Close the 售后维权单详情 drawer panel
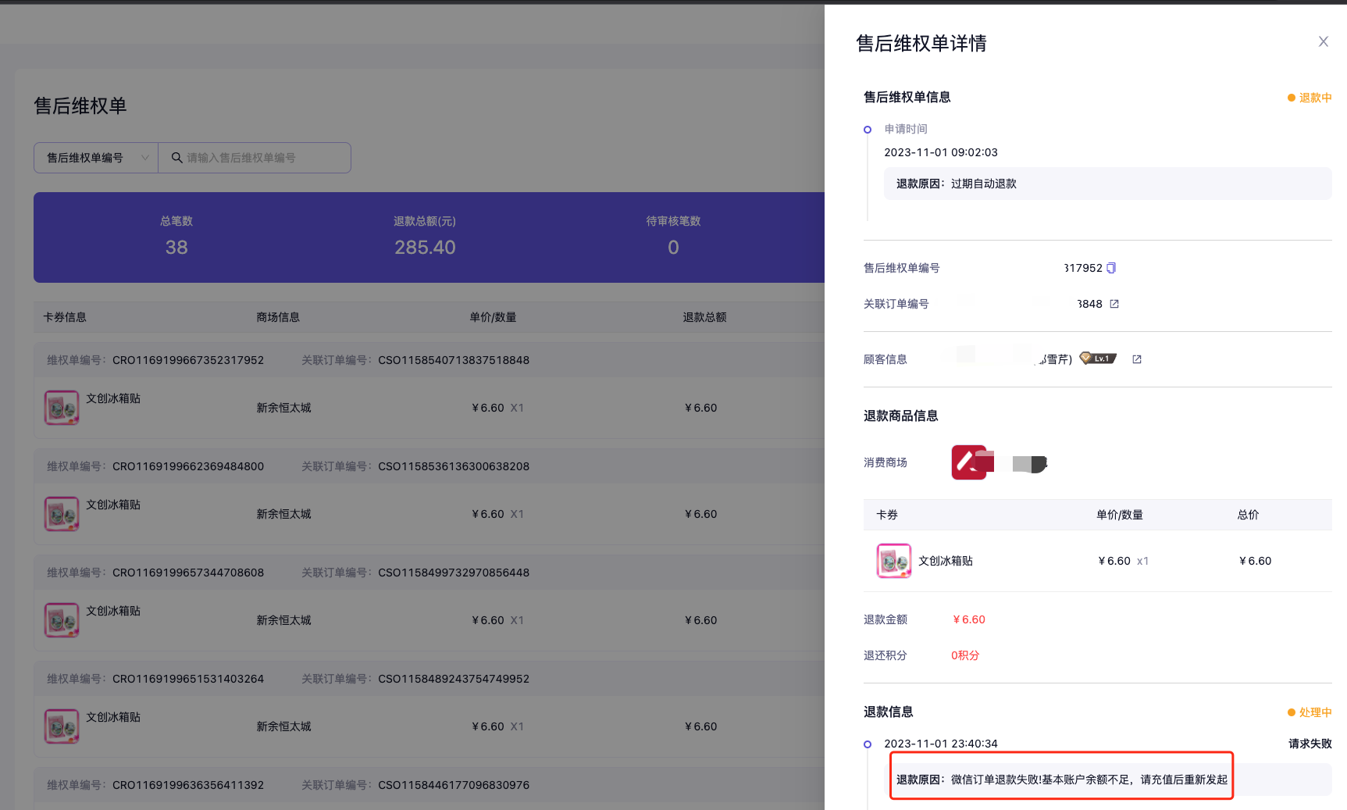The height and width of the screenshot is (810, 1347). click(x=1323, y=42)
